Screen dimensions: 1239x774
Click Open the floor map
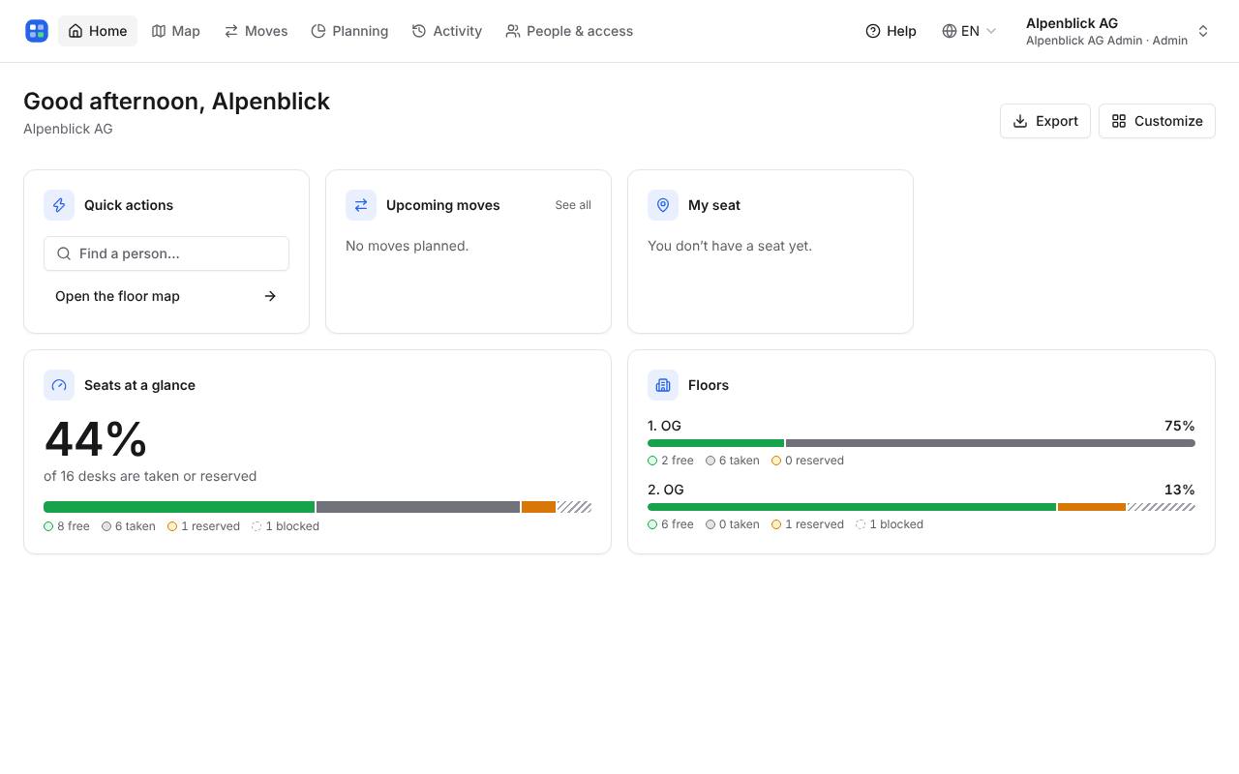[x=166, y=296]
